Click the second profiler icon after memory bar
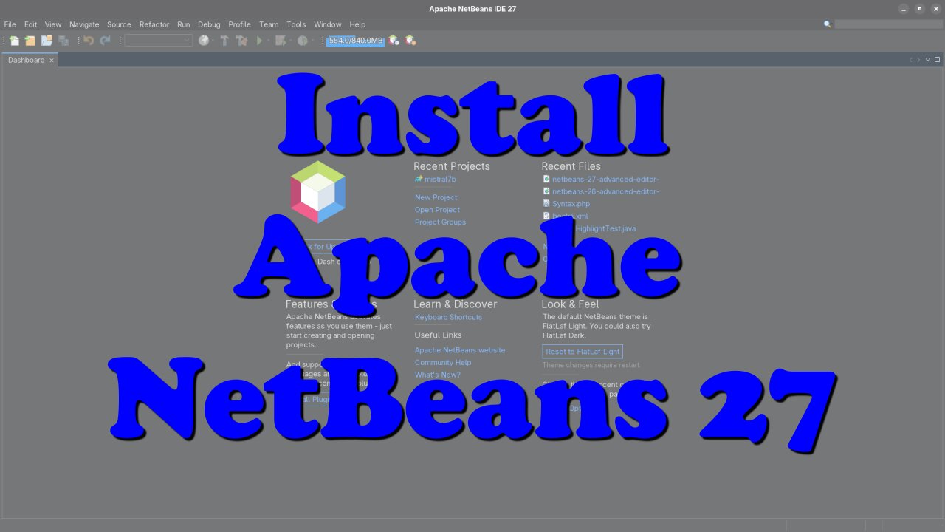The height and width of the screenshot is (532, 945). pyautogui.click(x=410, y=41)
